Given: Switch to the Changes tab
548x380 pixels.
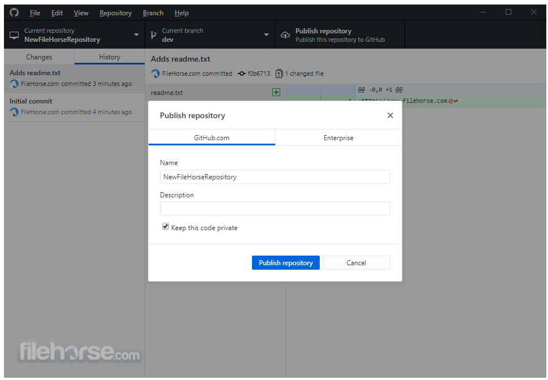Looking at the screenshot, I should click(x=39, y=57).
